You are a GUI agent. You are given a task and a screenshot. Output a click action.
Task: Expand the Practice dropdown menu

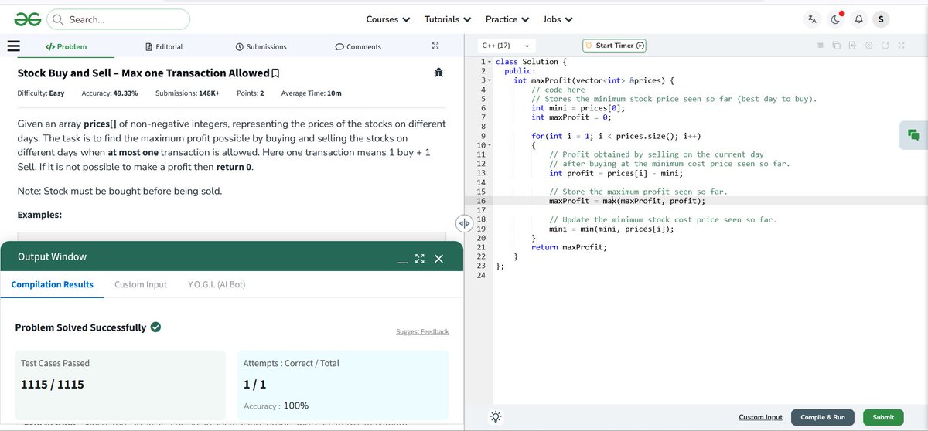[x=507, y=19]
